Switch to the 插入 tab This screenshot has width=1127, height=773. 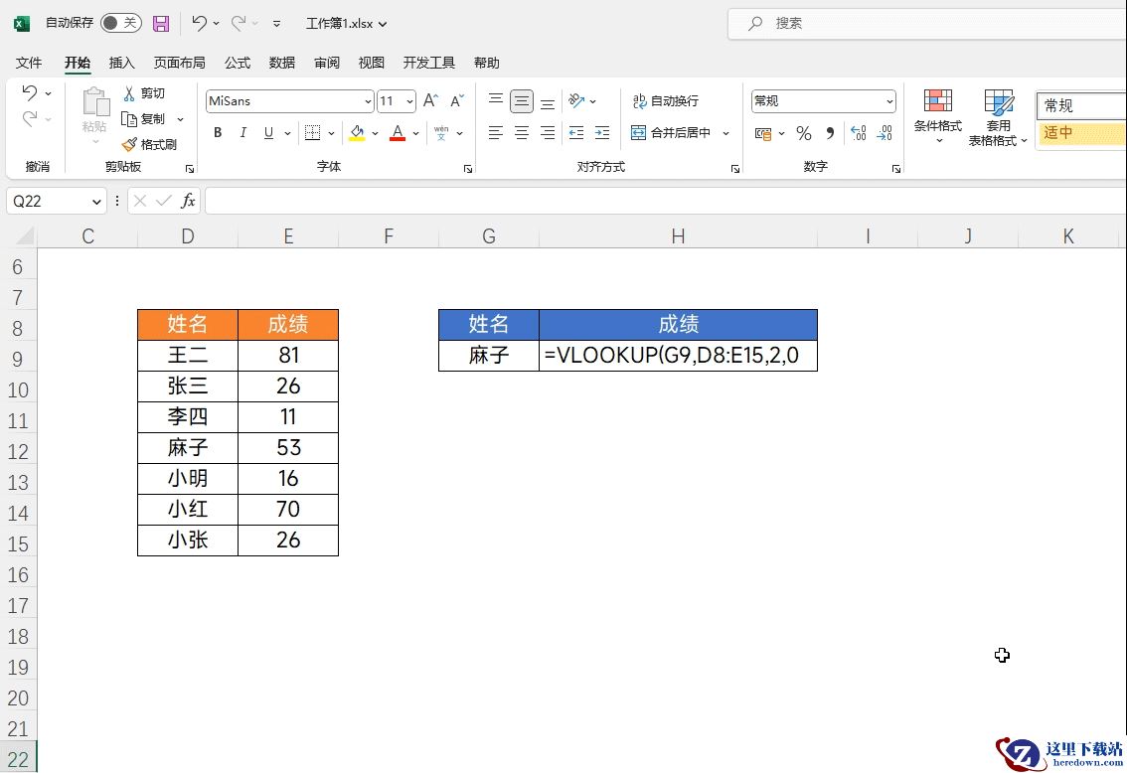tap(121, 63)
